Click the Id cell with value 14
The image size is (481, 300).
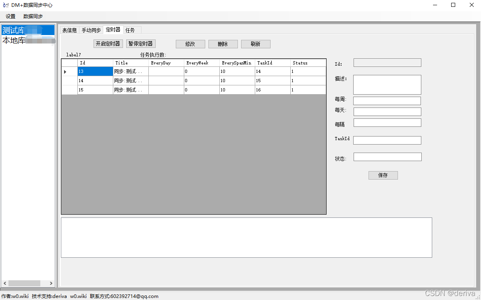pos(95,81)
